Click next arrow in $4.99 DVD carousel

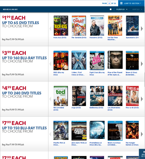tap(142, 99)
